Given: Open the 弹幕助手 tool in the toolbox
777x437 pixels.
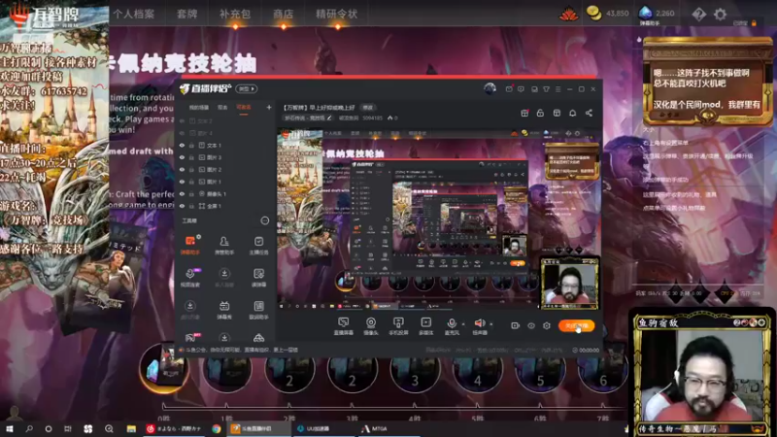Looking at the screenshot, I should [189, 245].
